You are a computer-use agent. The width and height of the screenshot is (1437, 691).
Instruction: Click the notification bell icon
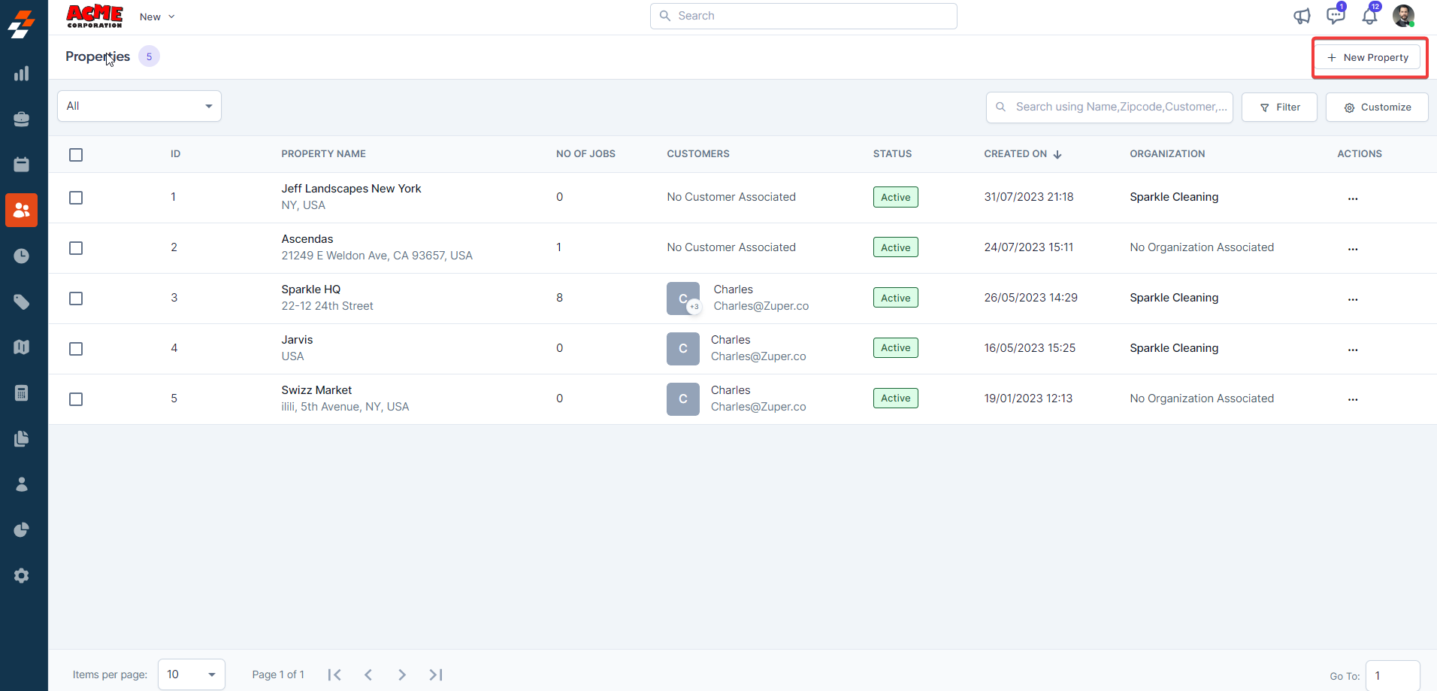point(1369,16)
